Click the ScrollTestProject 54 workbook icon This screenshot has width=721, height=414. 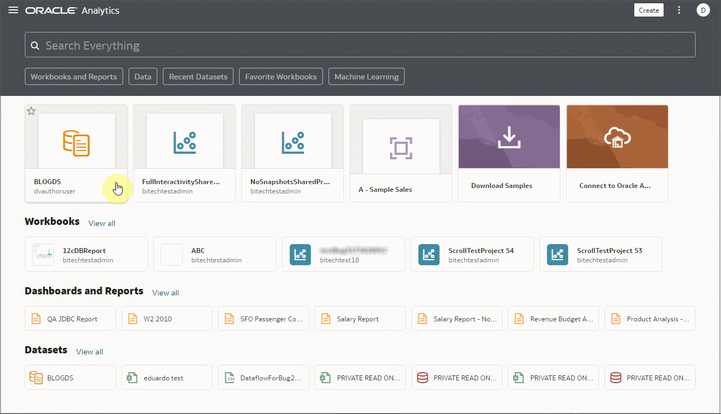click(x=428, y=254)
